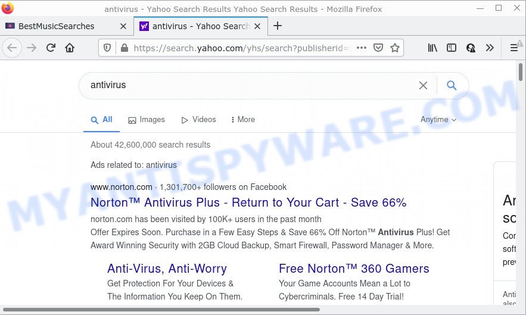Screen dimensions: 526x315
Task: Go forward to the next page
Action: click(32, 48)
